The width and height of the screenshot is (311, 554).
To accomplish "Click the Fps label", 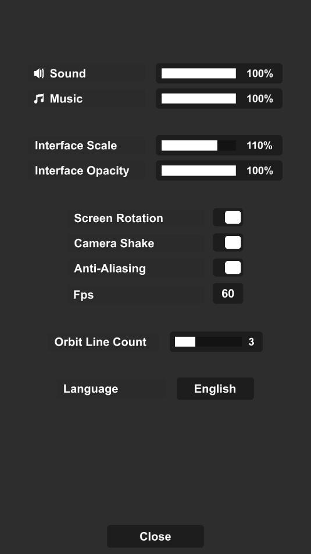I will tap(84, 295).
